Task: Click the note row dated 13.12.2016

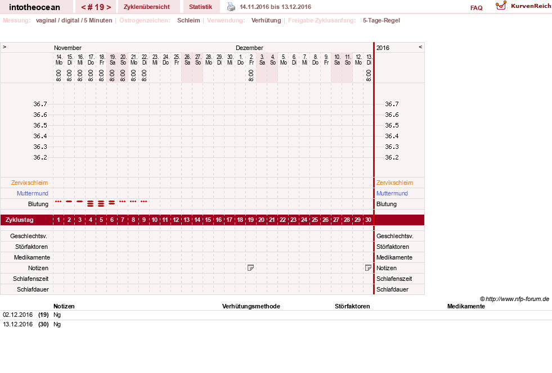Action: (276, 325)
